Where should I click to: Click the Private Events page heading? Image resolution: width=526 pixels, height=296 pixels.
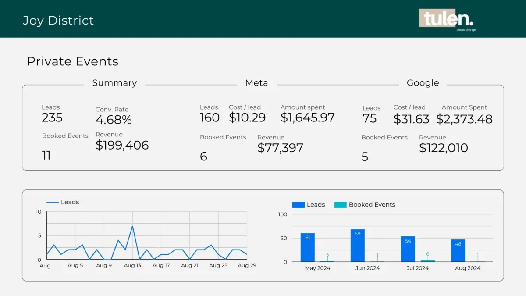click(73, 61)
